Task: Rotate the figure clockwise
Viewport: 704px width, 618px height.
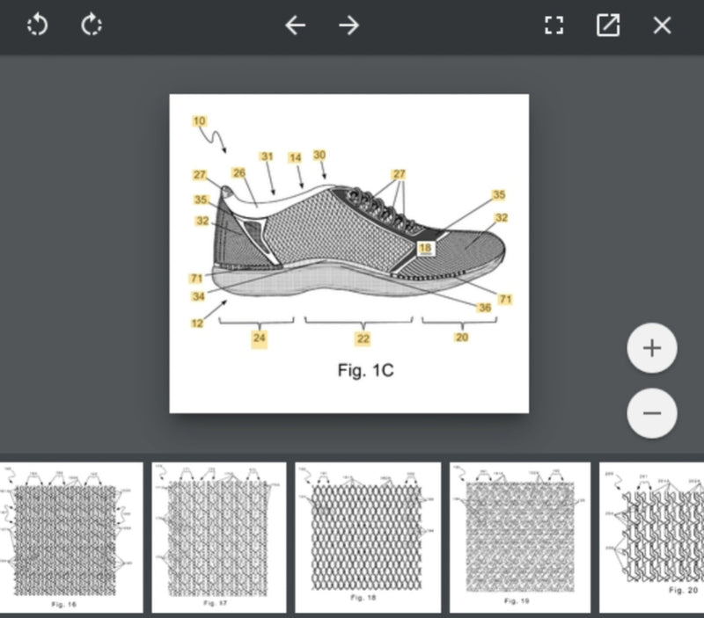Action: 91,25
